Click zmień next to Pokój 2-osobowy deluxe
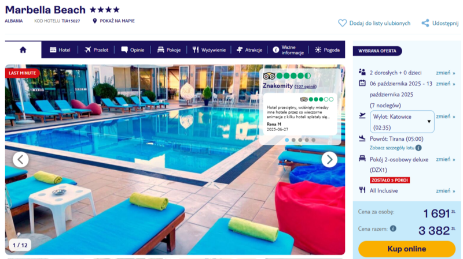Screen dimensions: 463x259 [445, 159]
